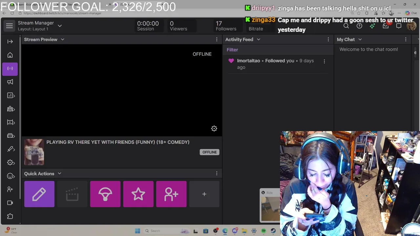Click the green sparkle icon

(372, 26)
